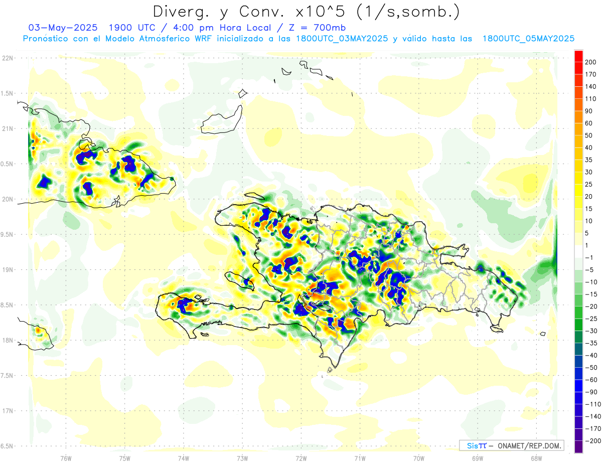
Task: Click the "21N" latitude label
Action: (8, 129)
